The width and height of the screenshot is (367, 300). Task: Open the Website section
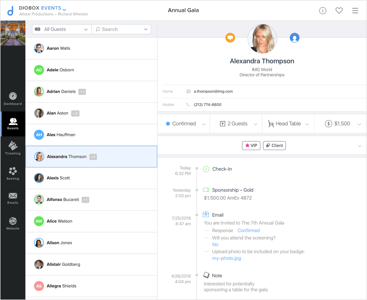point(13,223)
